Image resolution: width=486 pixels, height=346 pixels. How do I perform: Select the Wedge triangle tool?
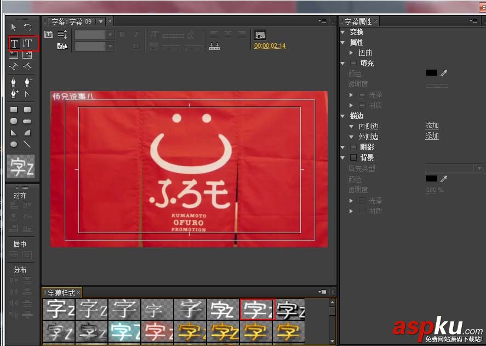coord(14,133)
